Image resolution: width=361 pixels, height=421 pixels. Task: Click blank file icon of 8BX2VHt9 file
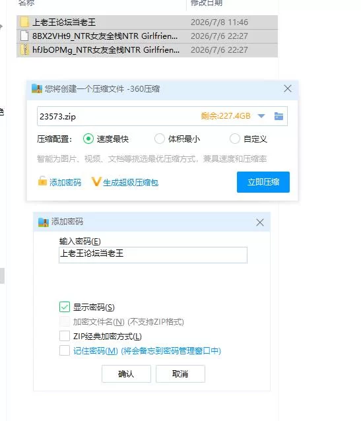(x=24, y=36)
